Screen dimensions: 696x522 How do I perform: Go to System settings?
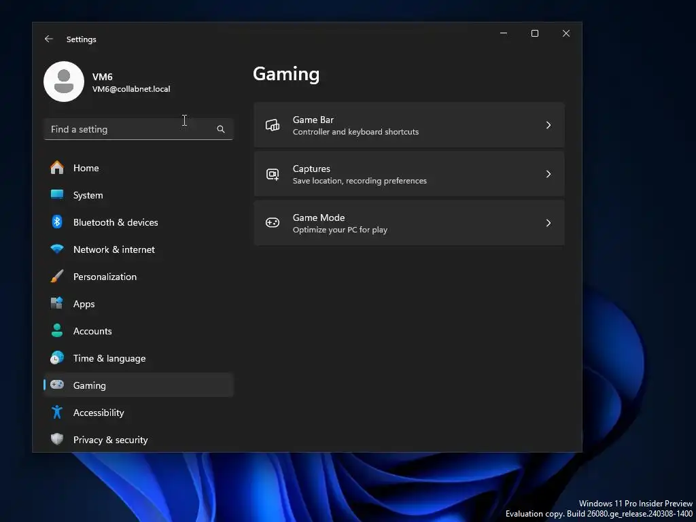pos(139,195)
